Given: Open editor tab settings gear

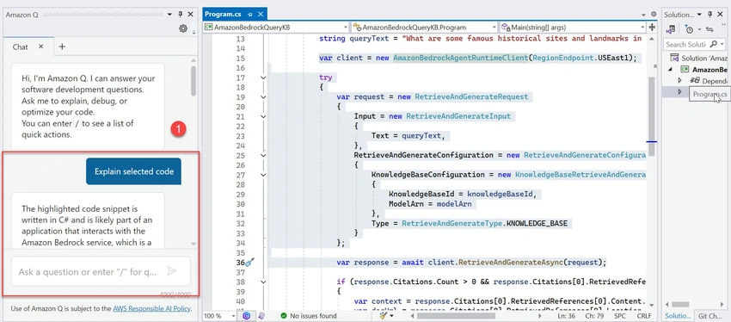Looking at the screenshot, I should (654, 15).
